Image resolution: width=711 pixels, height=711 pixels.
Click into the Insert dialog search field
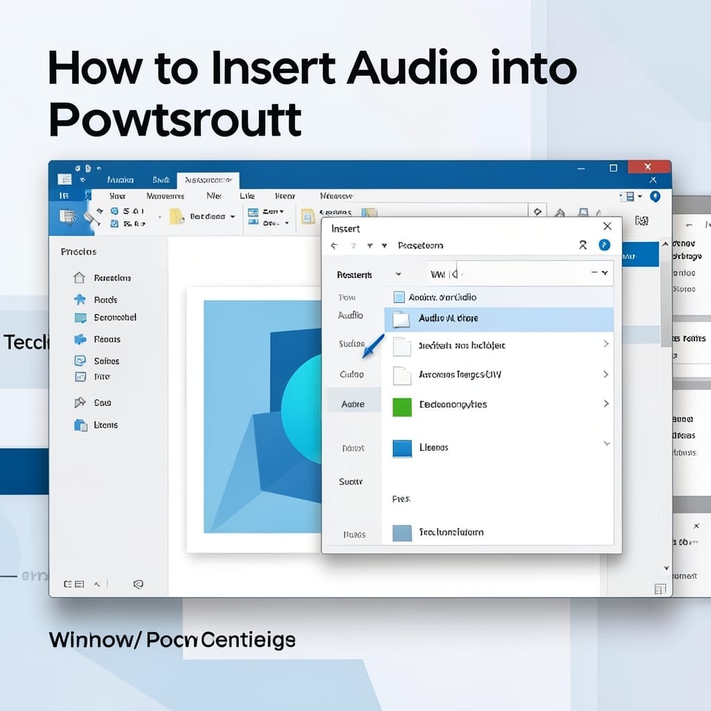(x=519, y=273)
